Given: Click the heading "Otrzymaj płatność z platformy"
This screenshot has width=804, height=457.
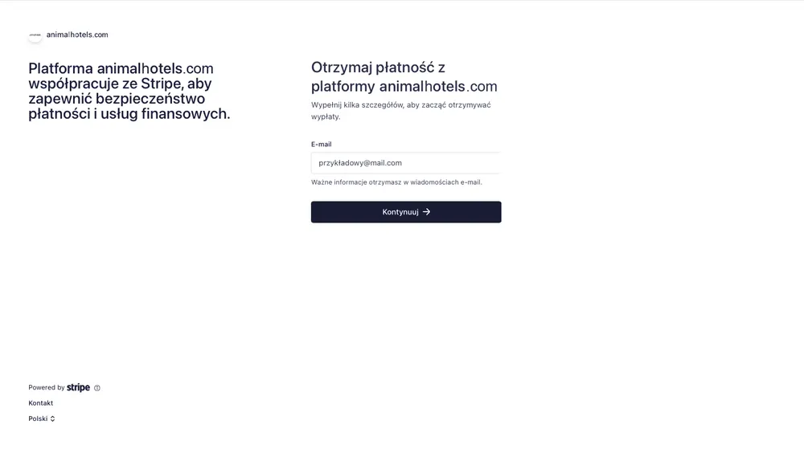Looking at the screenshot, I should pos(404,77).
